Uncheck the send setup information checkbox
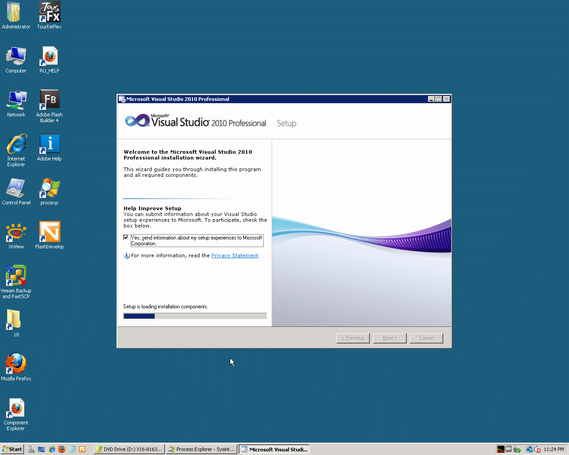Image resolution: width=569 pixels, height=455 pixels. [126, 237]
